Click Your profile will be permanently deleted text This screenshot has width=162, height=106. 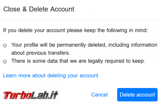coord(59,45)
